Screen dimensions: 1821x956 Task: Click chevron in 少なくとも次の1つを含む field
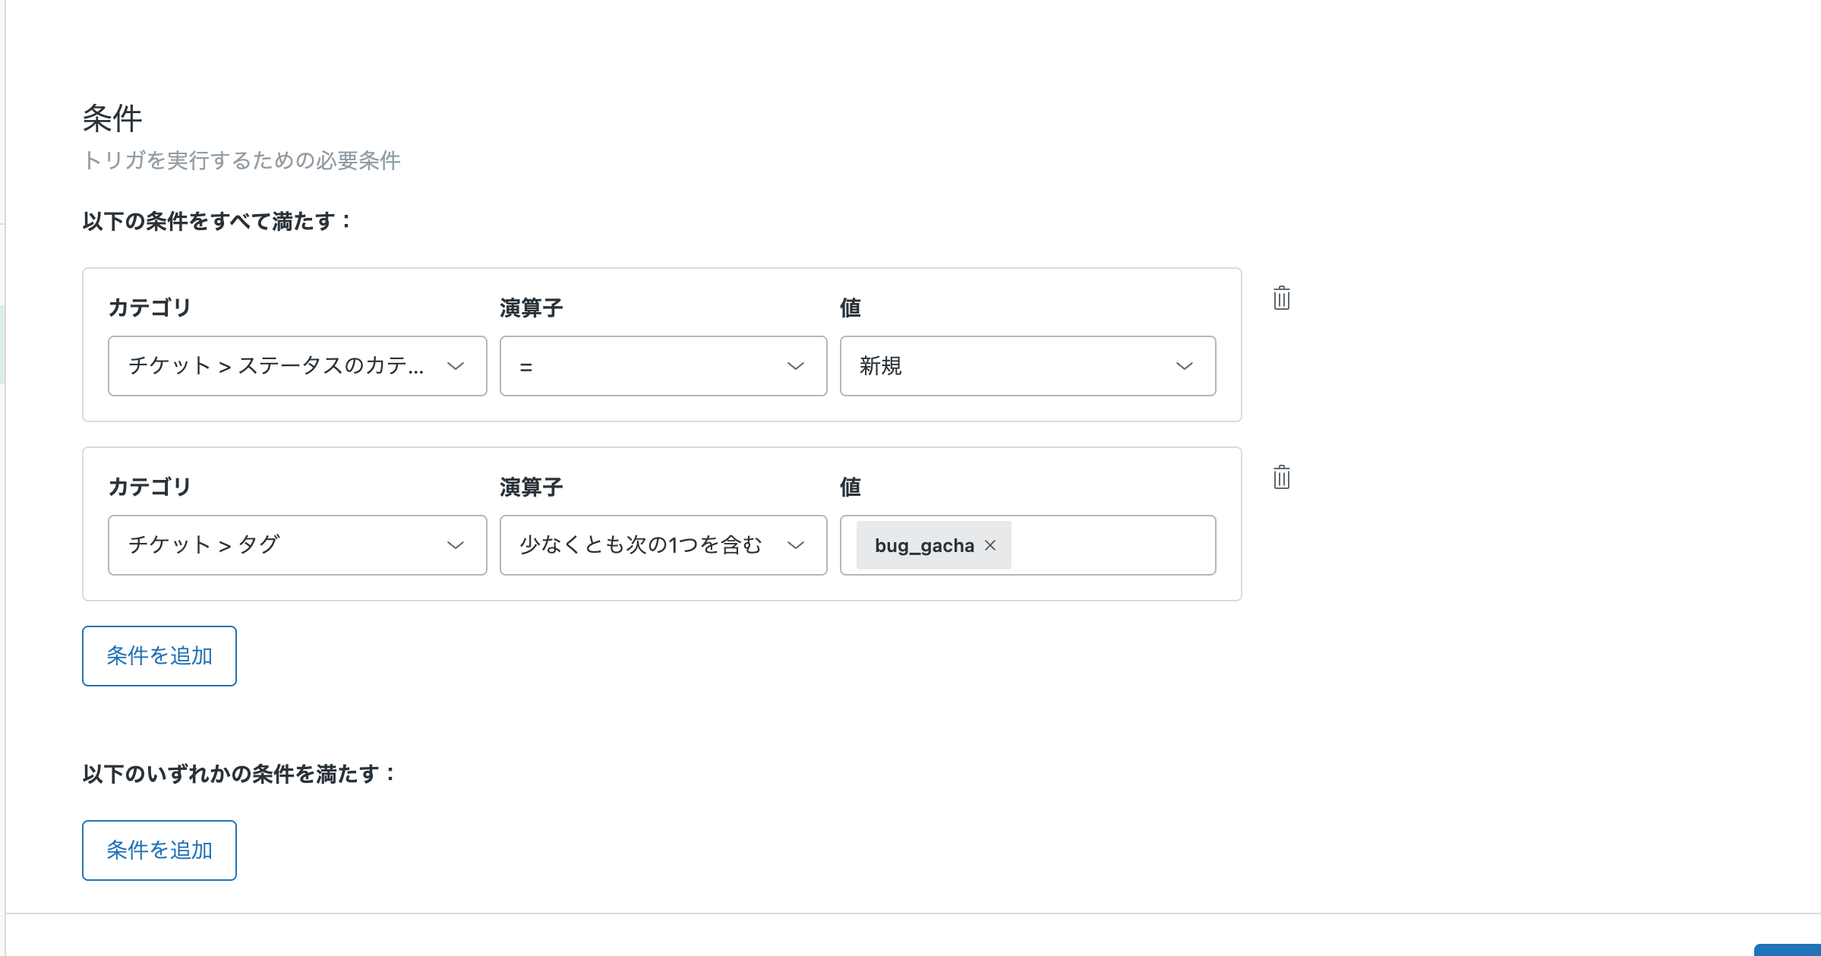pos(795,545)
